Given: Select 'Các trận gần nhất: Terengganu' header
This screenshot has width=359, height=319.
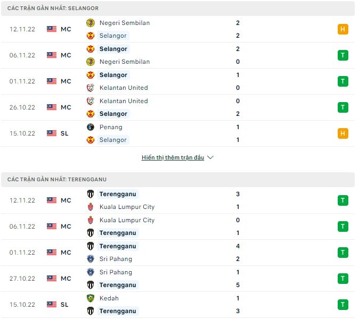Looking at the screenshot, I should point(56,180).
